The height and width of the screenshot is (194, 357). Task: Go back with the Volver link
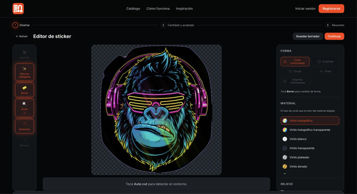click(22, 36)
